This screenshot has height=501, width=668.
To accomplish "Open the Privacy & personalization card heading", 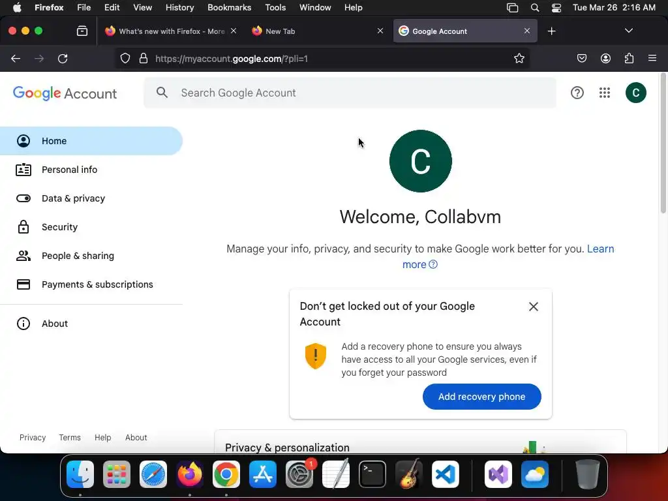I will tap(287, 448).
